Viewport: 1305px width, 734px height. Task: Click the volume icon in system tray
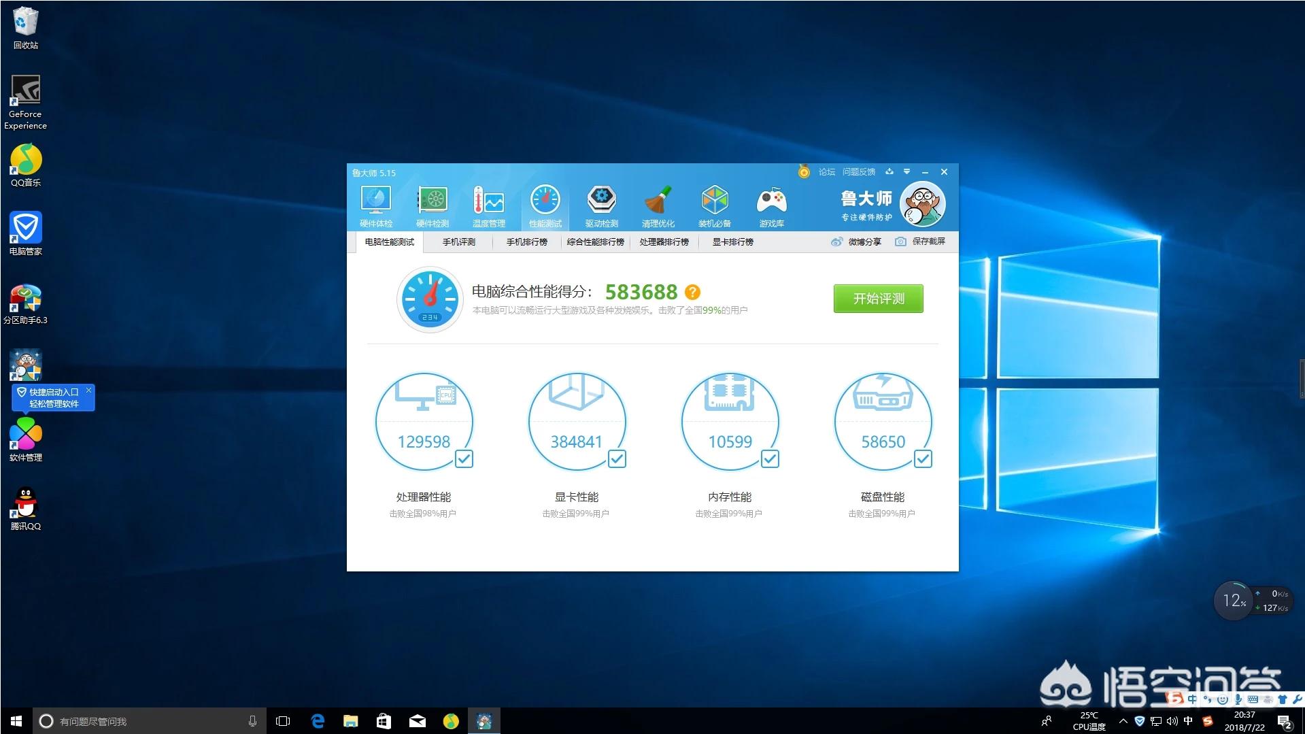(1172, 721)
